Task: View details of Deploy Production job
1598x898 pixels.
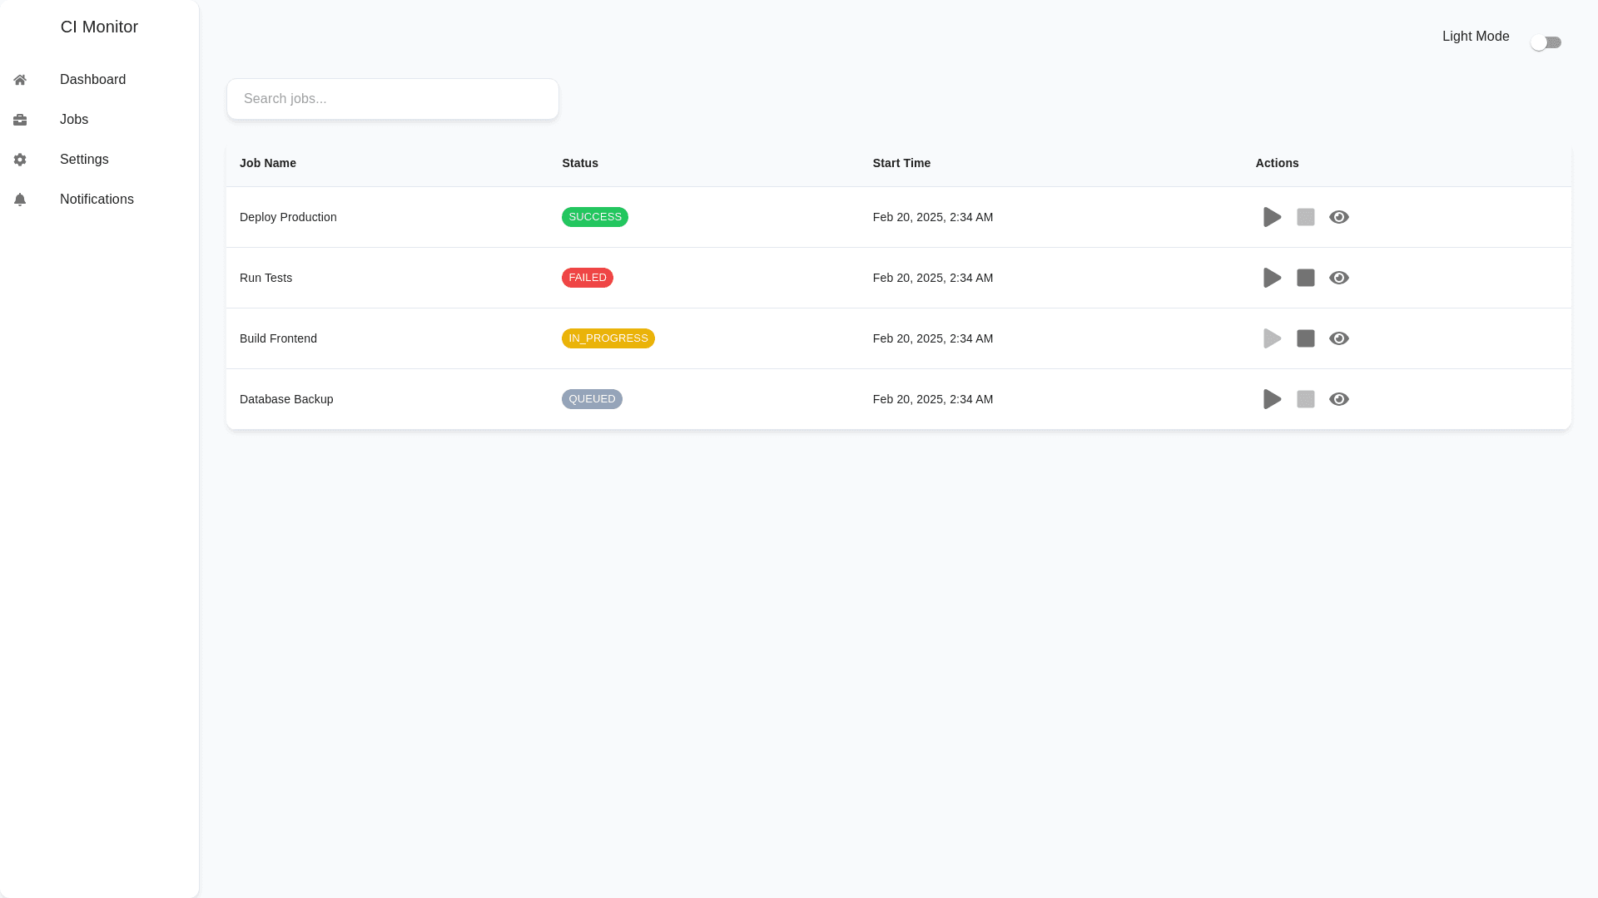Action: pyautogui.click(x=1338, y=217)
